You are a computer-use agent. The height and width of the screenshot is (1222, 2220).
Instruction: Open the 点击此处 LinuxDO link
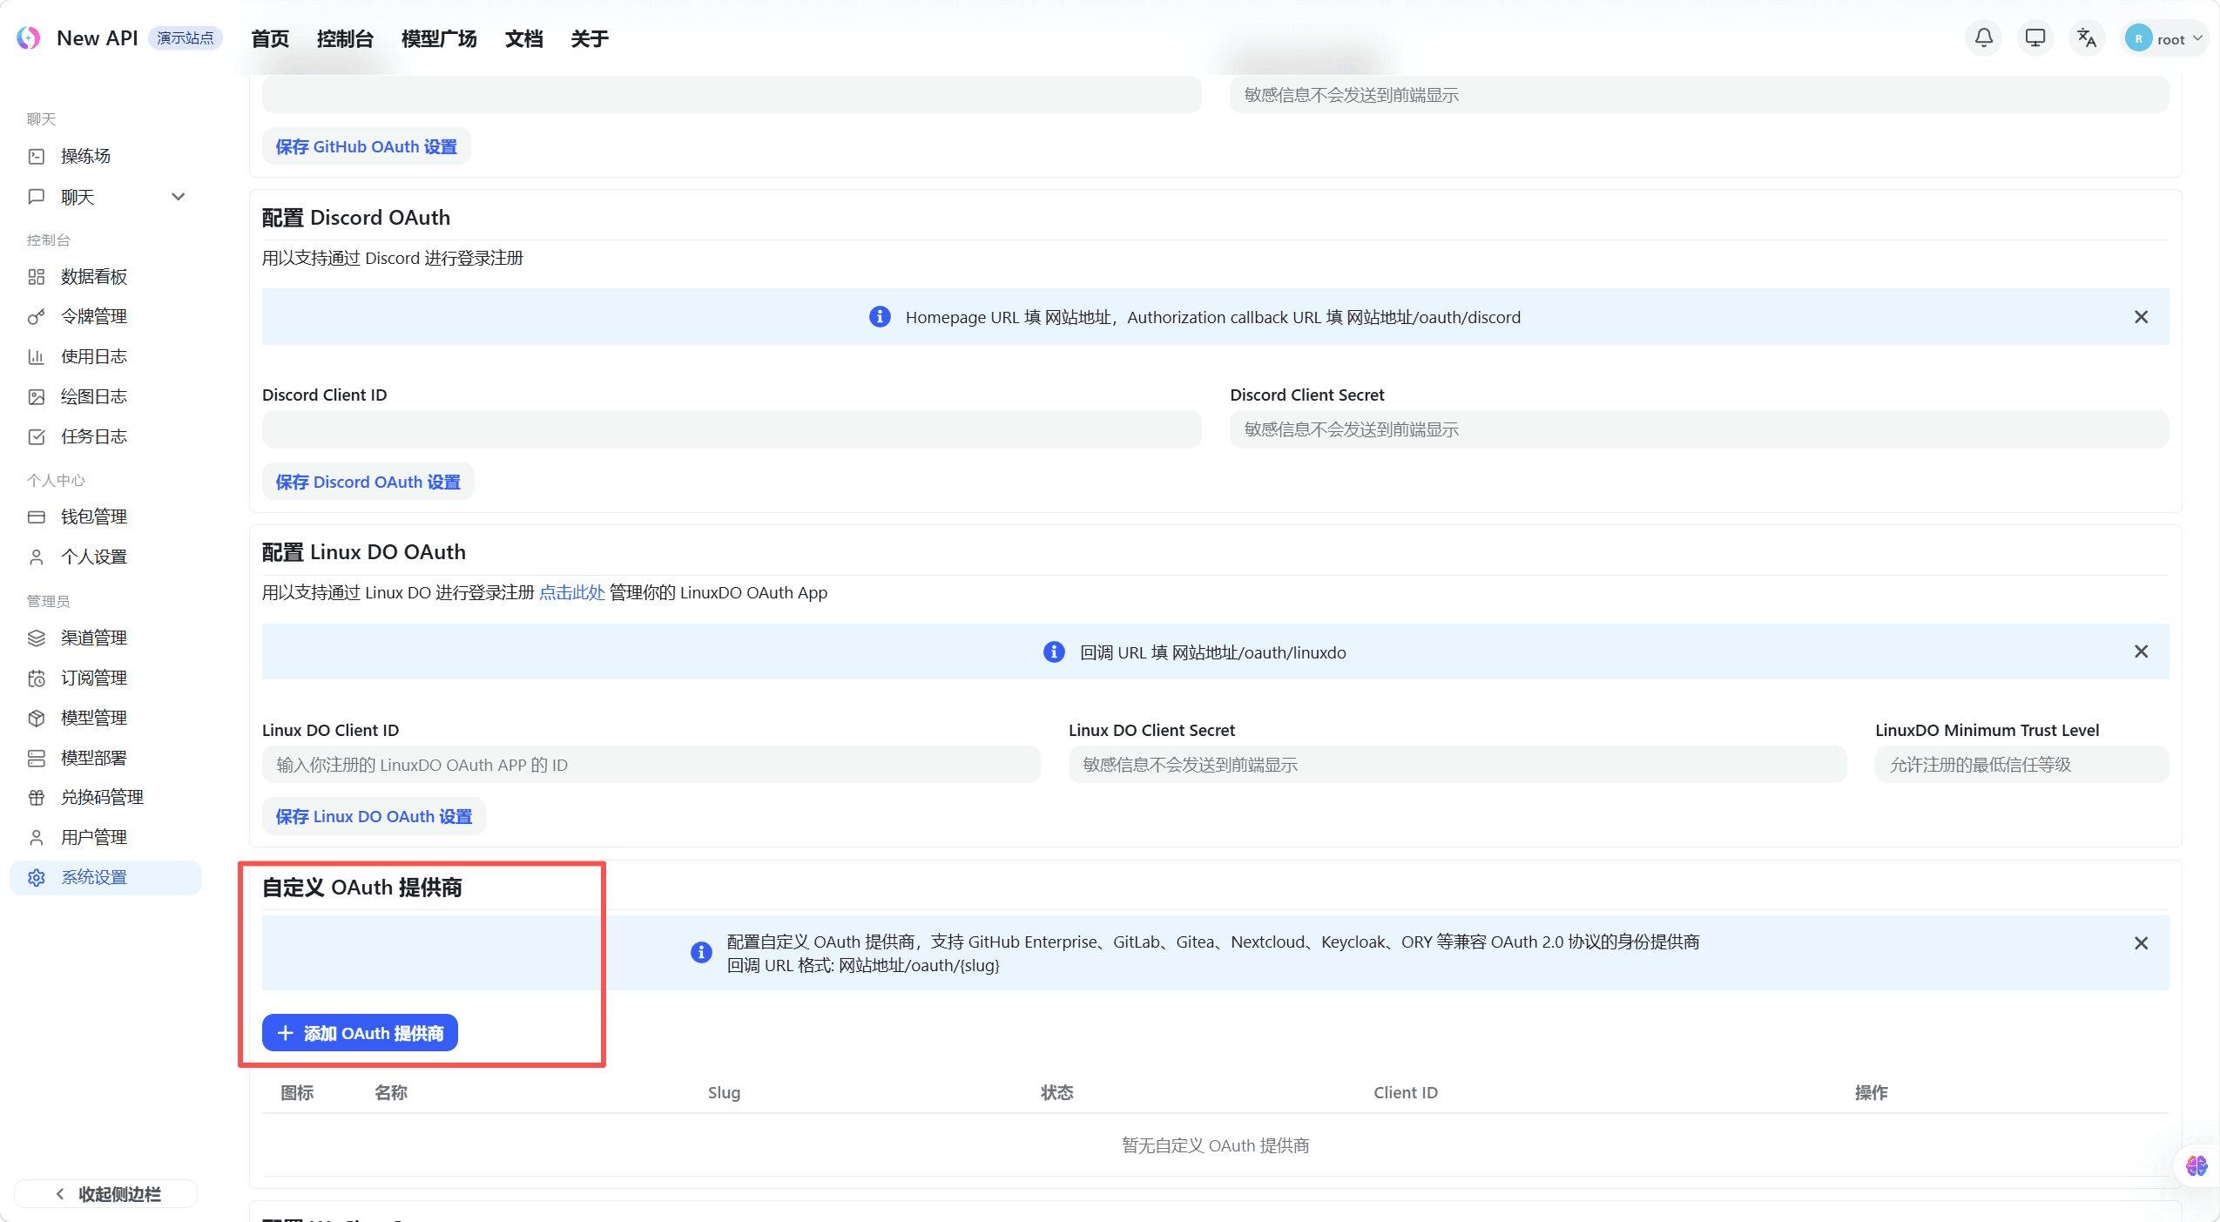570,592
